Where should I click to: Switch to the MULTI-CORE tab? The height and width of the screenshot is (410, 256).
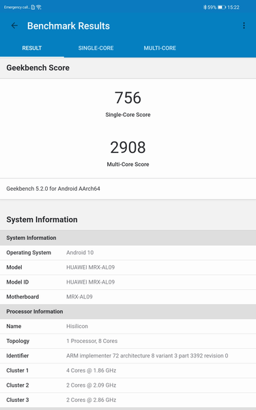point(160,48)
